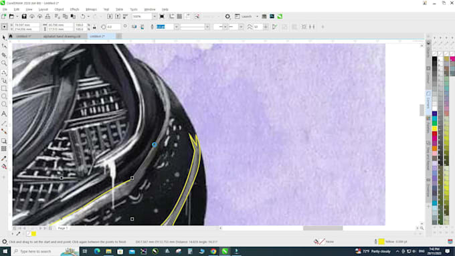Select the Shape tool in toolbox

(x=4, y=46)
